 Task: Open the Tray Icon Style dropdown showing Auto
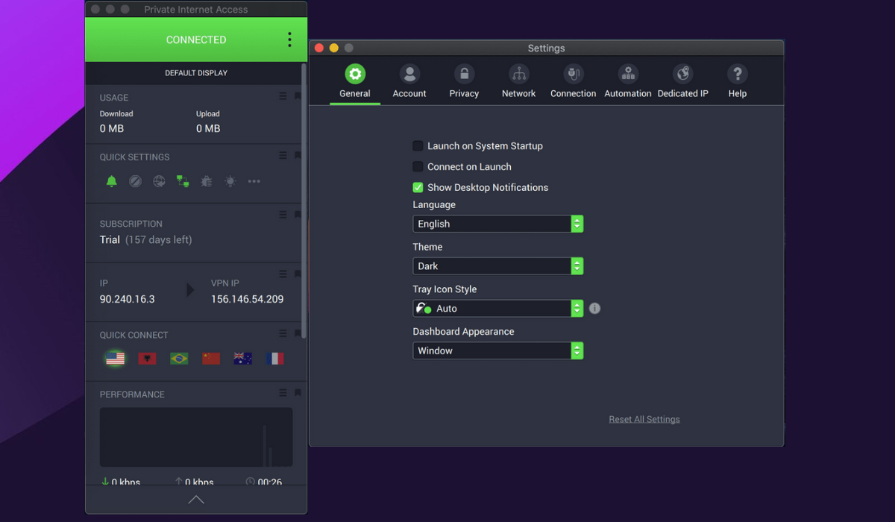(498, 309)
